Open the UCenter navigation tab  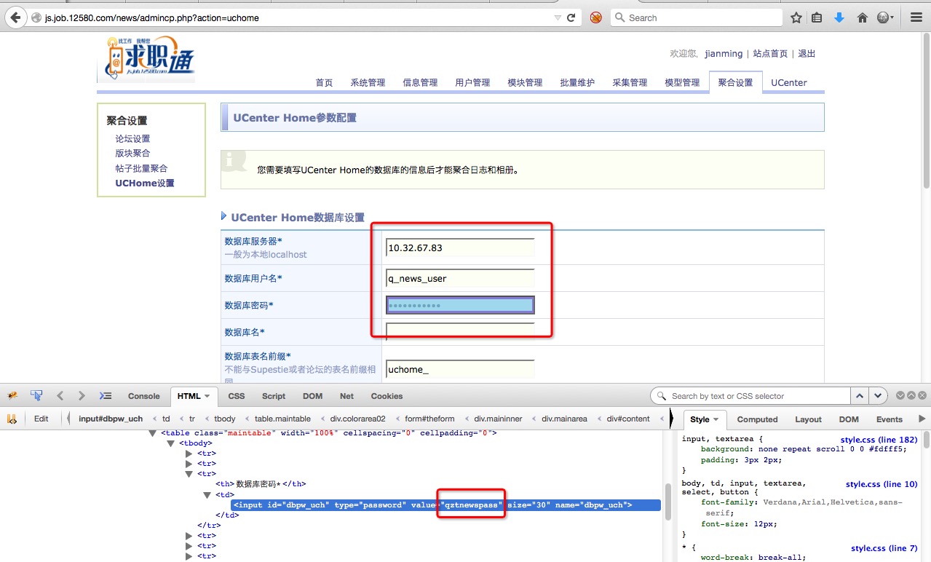pyautogui.click(x=789, y=82)
